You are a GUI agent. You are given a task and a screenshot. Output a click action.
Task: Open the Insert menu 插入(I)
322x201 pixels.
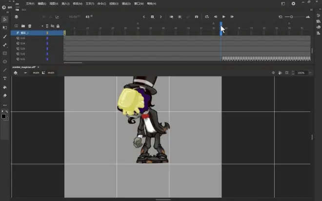pos(65,4)
